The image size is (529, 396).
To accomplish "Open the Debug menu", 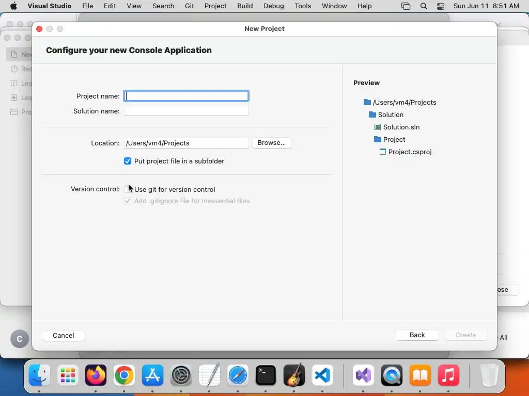I will click(274, 6).
